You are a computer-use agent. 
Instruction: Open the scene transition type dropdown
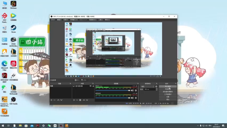147,86
